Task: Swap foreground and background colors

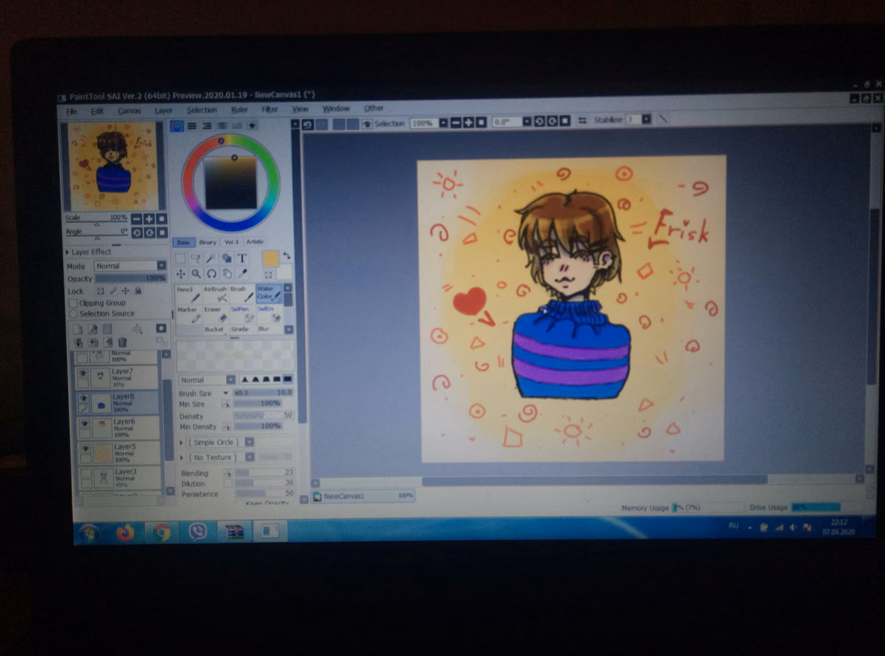Action: pos(287,256)
